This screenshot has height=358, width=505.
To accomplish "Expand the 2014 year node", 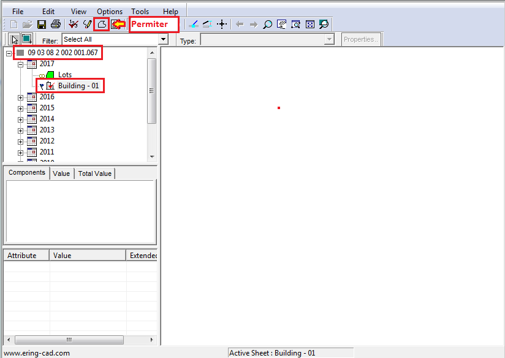I will click(21, 120).
